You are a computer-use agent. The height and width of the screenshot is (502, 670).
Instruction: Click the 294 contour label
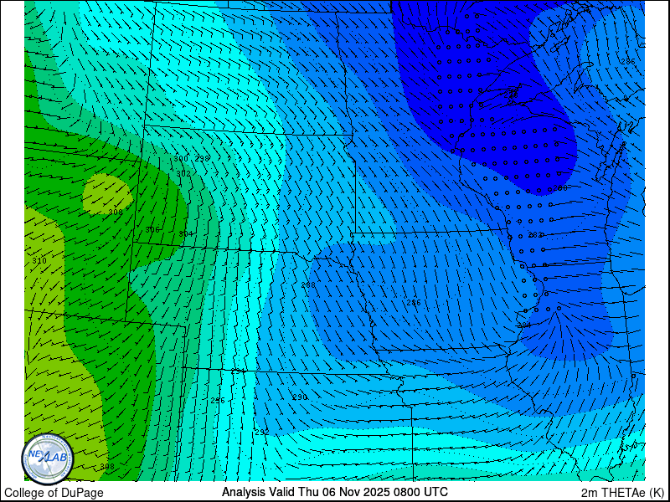point(238,371)
